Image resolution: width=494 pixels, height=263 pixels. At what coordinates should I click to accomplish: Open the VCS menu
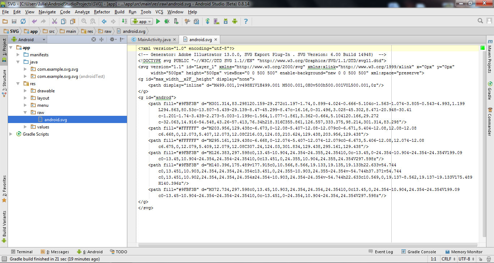point(159,12)
